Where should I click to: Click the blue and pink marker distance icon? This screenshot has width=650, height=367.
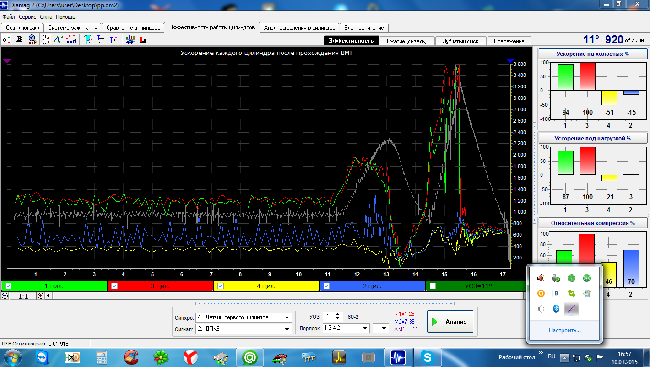[x=113, y=40]
